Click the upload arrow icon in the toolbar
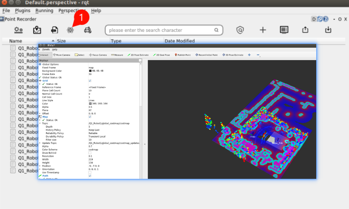 pos(306,30)
